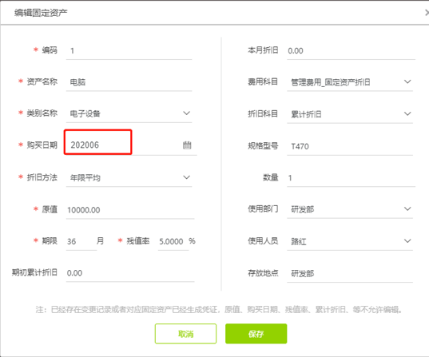Screen dimensions: 429x357
Task: Click the 存放地点 input field
Action: [350, 274]
